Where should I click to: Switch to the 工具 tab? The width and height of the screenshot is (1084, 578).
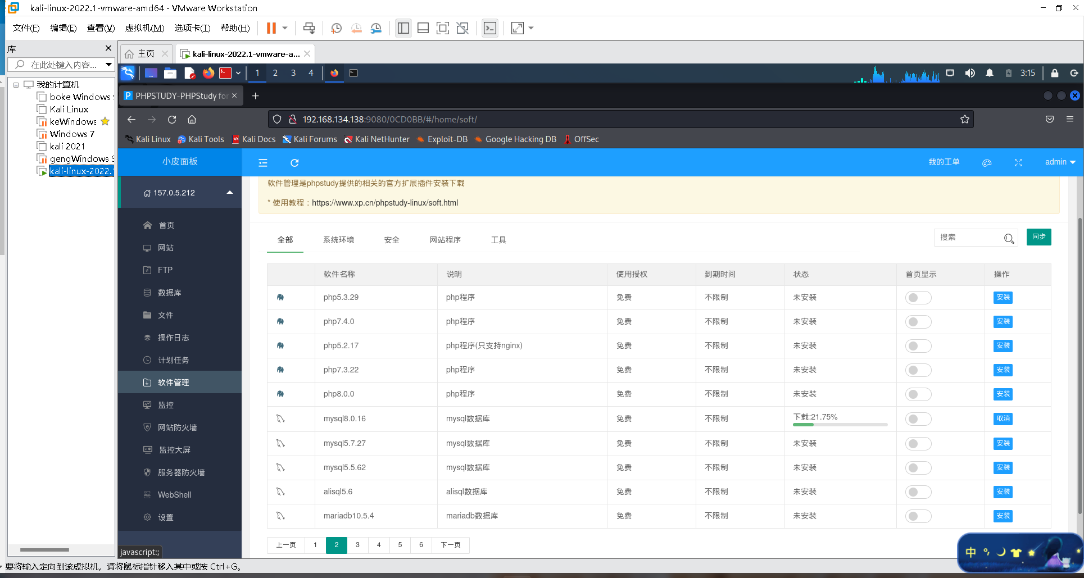498,240
